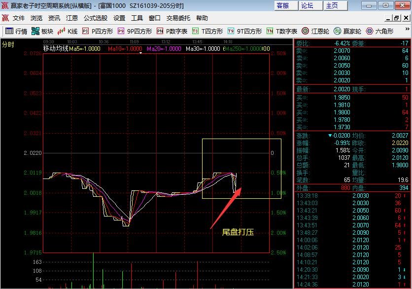Click the Ma10=-1.0000 indicator label
Viewport: 412px width, 289px height.
click(125, 49)
